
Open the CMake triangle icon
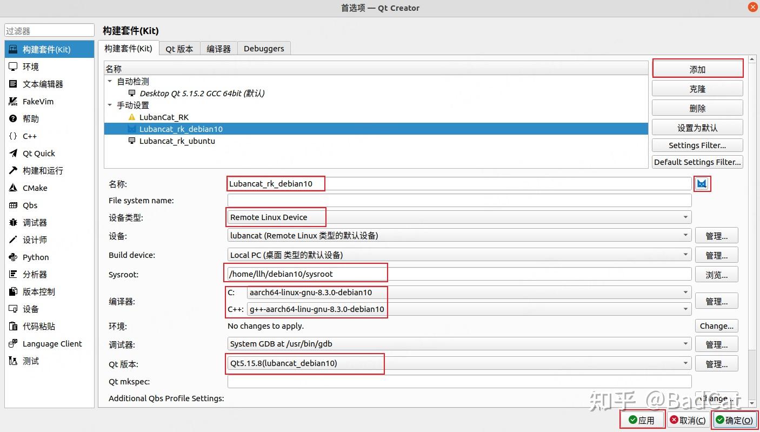(x=13, y=188)
